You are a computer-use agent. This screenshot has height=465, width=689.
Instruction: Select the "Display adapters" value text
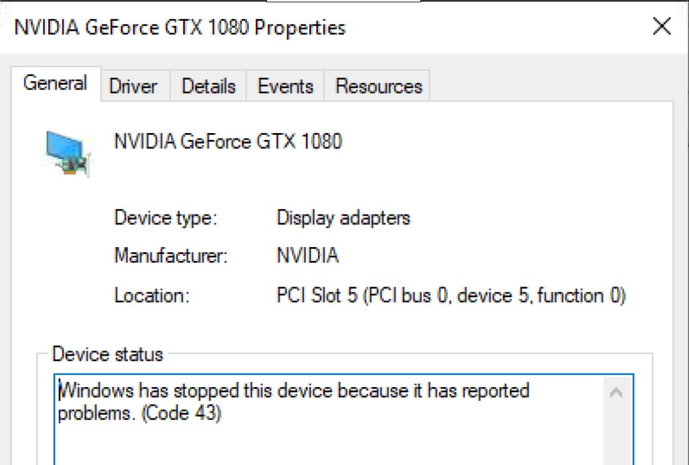click(343, 218)
